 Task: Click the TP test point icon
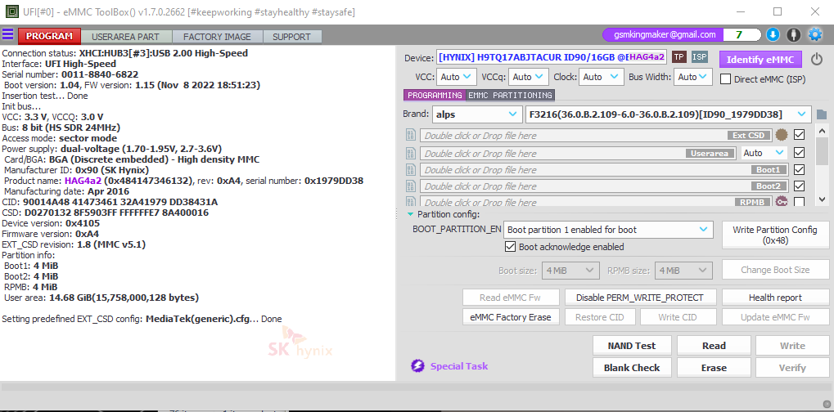click(678, 56)
